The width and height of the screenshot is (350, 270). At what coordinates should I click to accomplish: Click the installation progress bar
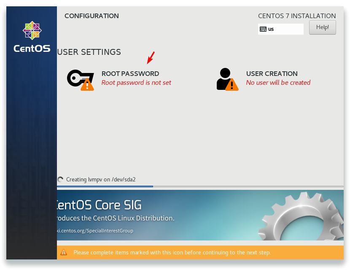200,186
